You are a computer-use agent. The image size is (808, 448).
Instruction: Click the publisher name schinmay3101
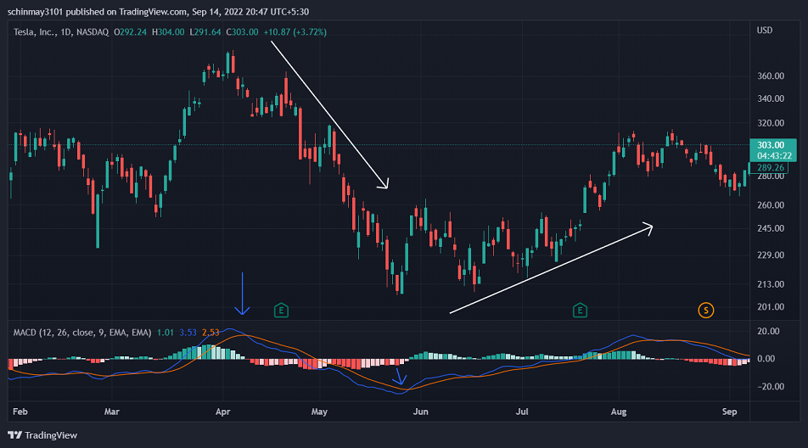[x=36, y=11]
